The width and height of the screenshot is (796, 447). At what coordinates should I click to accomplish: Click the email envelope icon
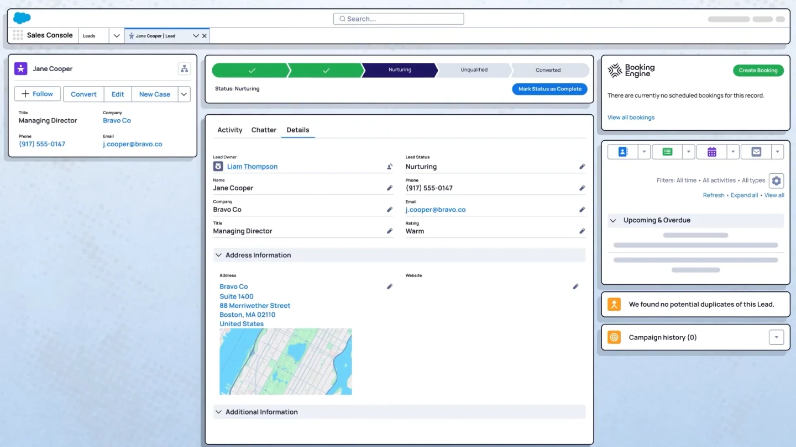click(x=756, y=152)
